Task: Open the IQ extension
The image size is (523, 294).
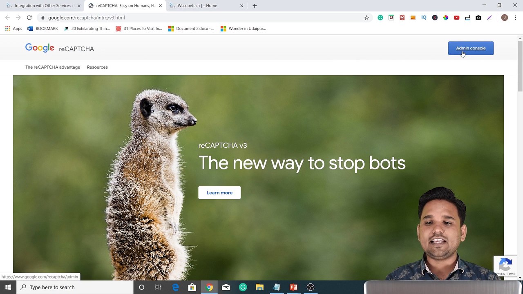Action: [x=424, y=18]
